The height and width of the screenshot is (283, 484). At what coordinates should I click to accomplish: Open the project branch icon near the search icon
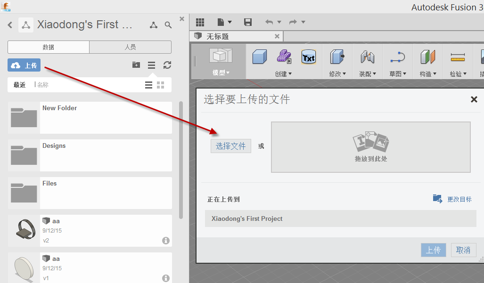pyautogui.click(x=154, y=25)
